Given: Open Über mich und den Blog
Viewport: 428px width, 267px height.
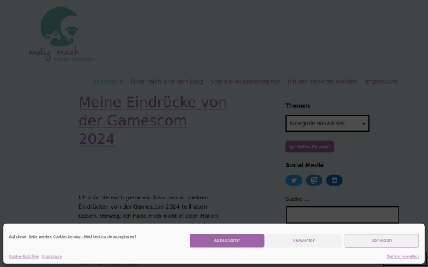Looking at the screenshot, I should point(167,82).
